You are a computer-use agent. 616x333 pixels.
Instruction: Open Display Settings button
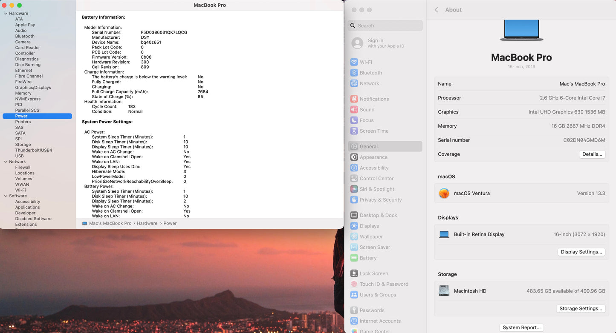tap(581, 252)
